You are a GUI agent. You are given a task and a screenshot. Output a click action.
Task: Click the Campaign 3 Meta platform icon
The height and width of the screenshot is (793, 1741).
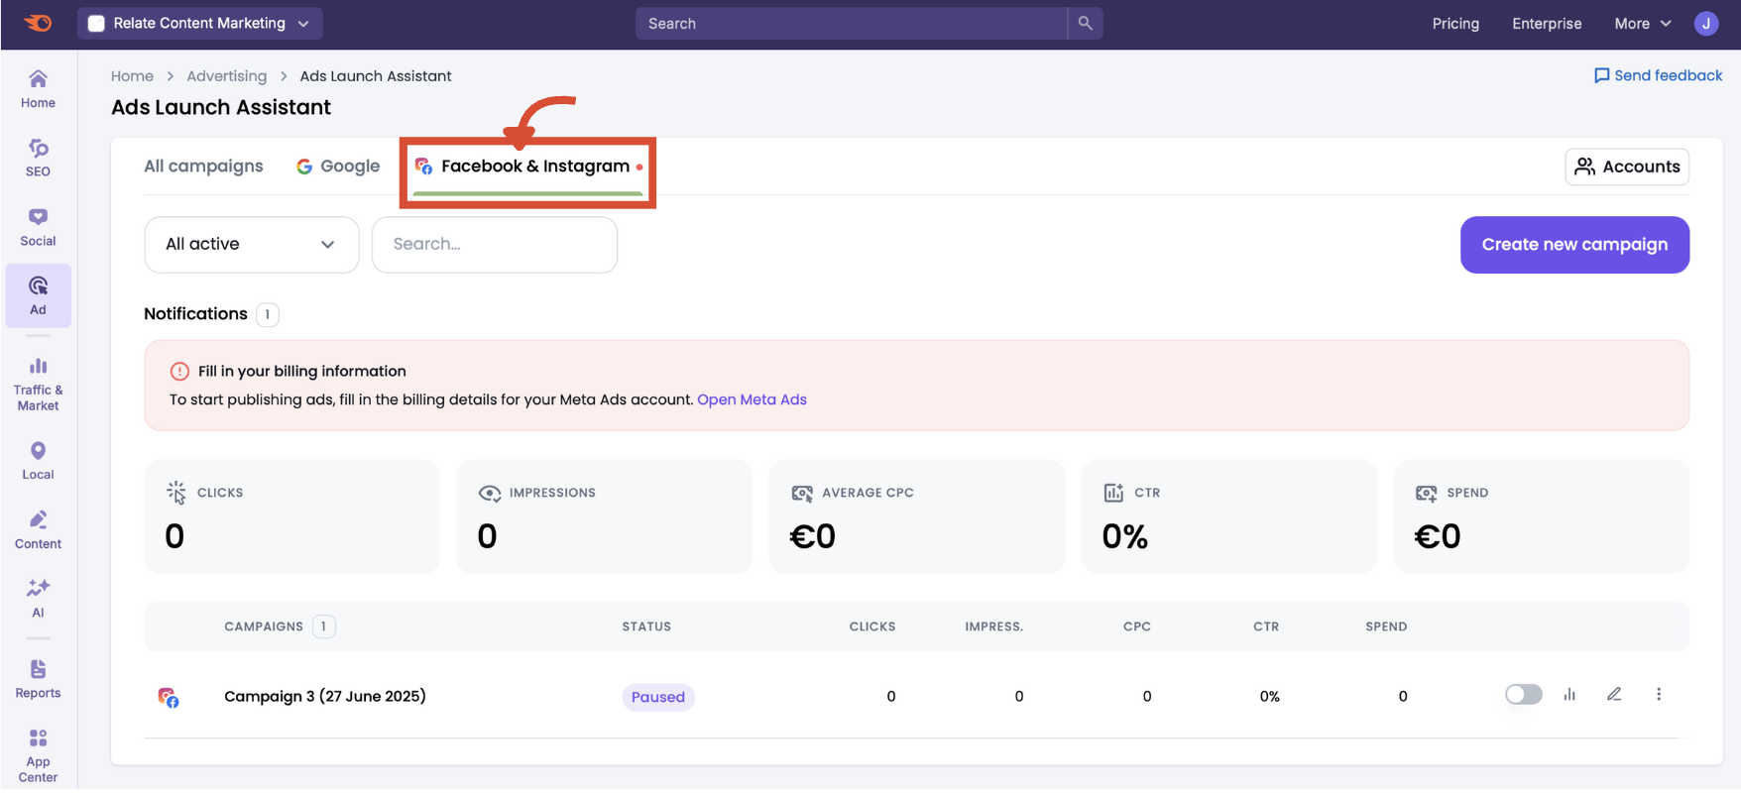tap(169, 697)
